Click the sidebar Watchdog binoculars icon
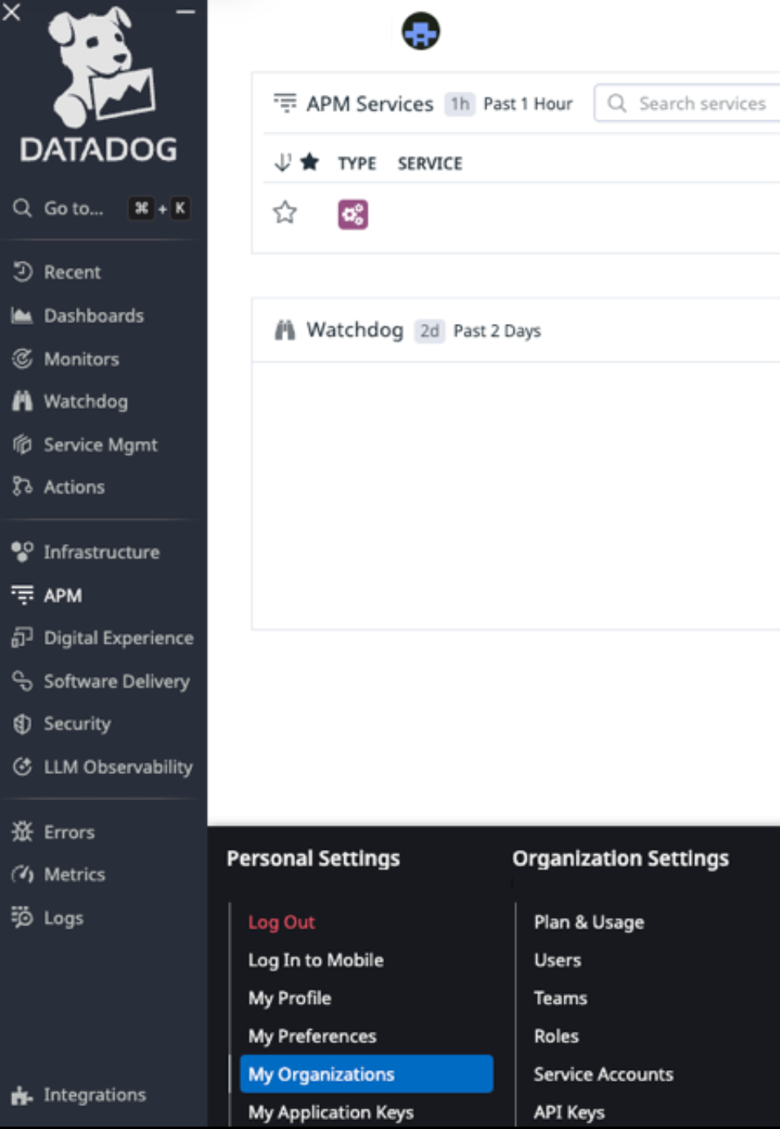This screenshot has width=780, height=1129. pyautogui.click(x=22, y=401)
